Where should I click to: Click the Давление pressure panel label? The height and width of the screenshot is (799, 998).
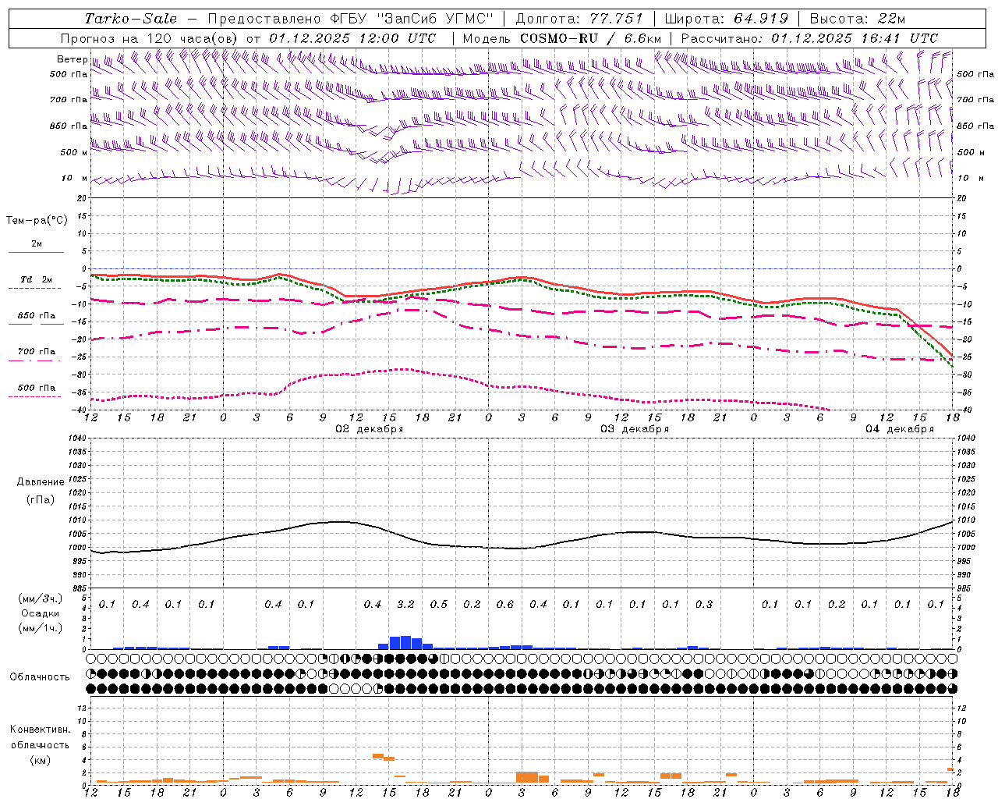tap(41, 482)
